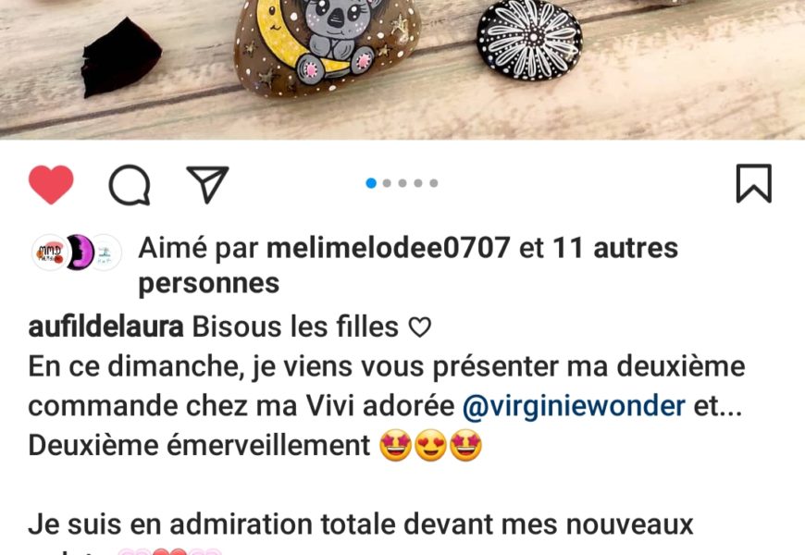Save the post with the bookmark icon
Screen dimensions: 805x555
pos(754,183)
